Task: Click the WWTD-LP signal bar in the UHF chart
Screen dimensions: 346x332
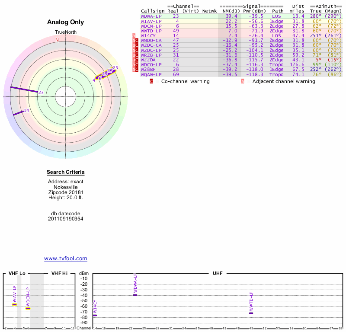Action: (x=251, y=313)
